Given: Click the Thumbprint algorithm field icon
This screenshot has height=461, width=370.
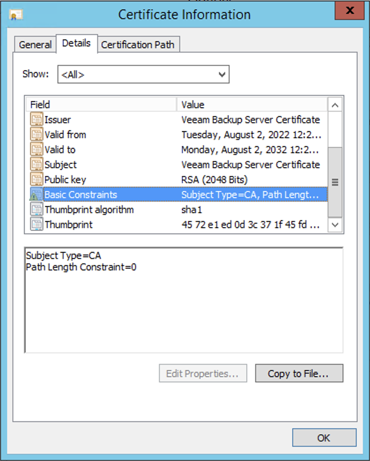Looking at the screenshot, I should (37, 210).
